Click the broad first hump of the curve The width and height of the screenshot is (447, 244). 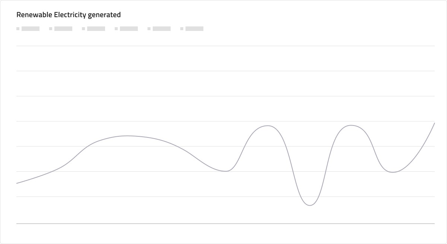[127, 136]
